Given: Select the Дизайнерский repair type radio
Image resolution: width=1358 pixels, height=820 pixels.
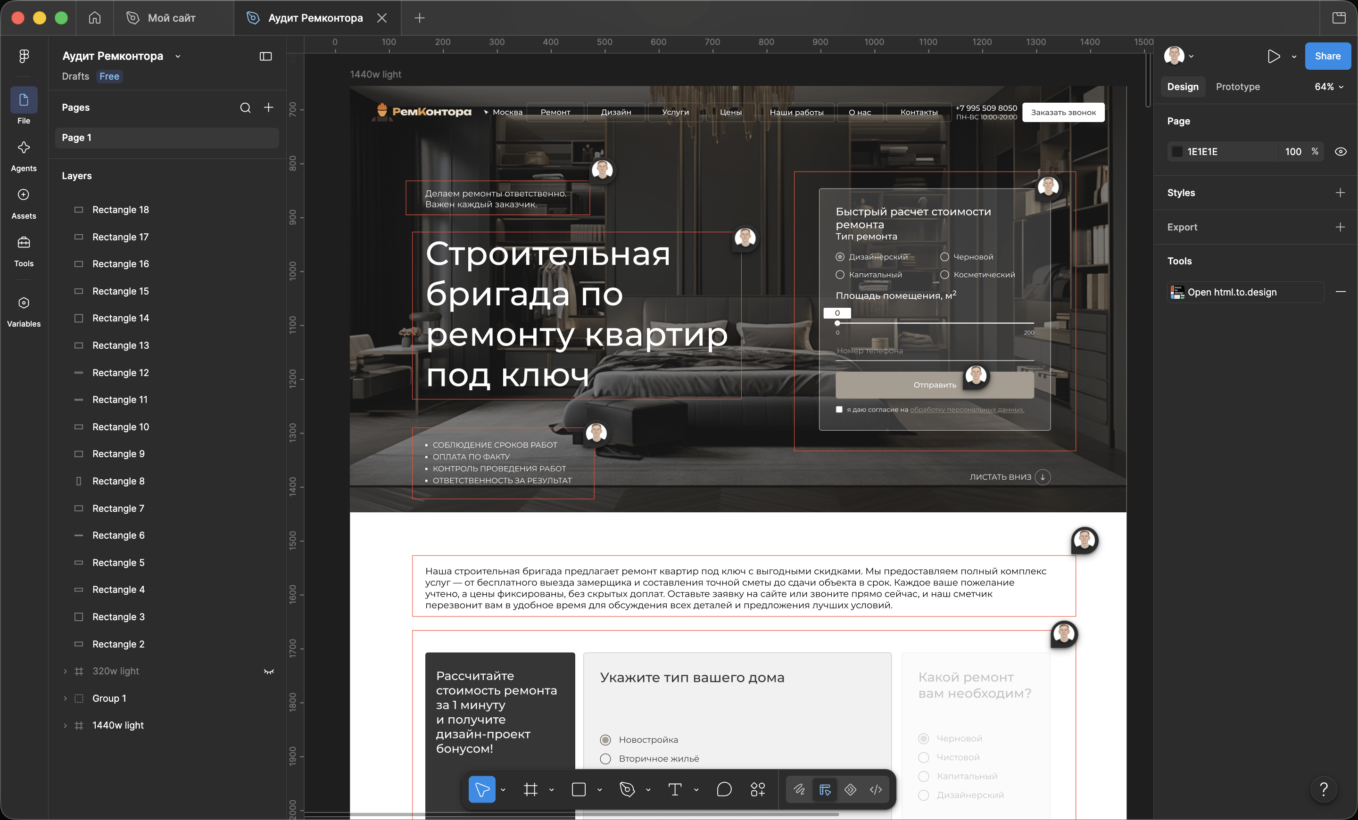Looking at the screenshot, I should [840, 257].
